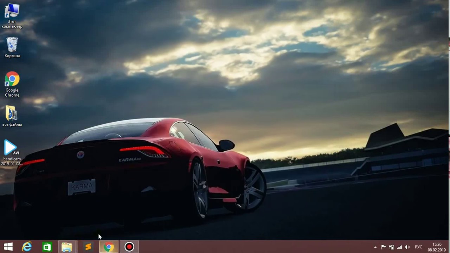Switch to Google Chrome in the taskbar
Image resolution: width=450 pixels, height=253 pixels.
(x=109, y=247)
